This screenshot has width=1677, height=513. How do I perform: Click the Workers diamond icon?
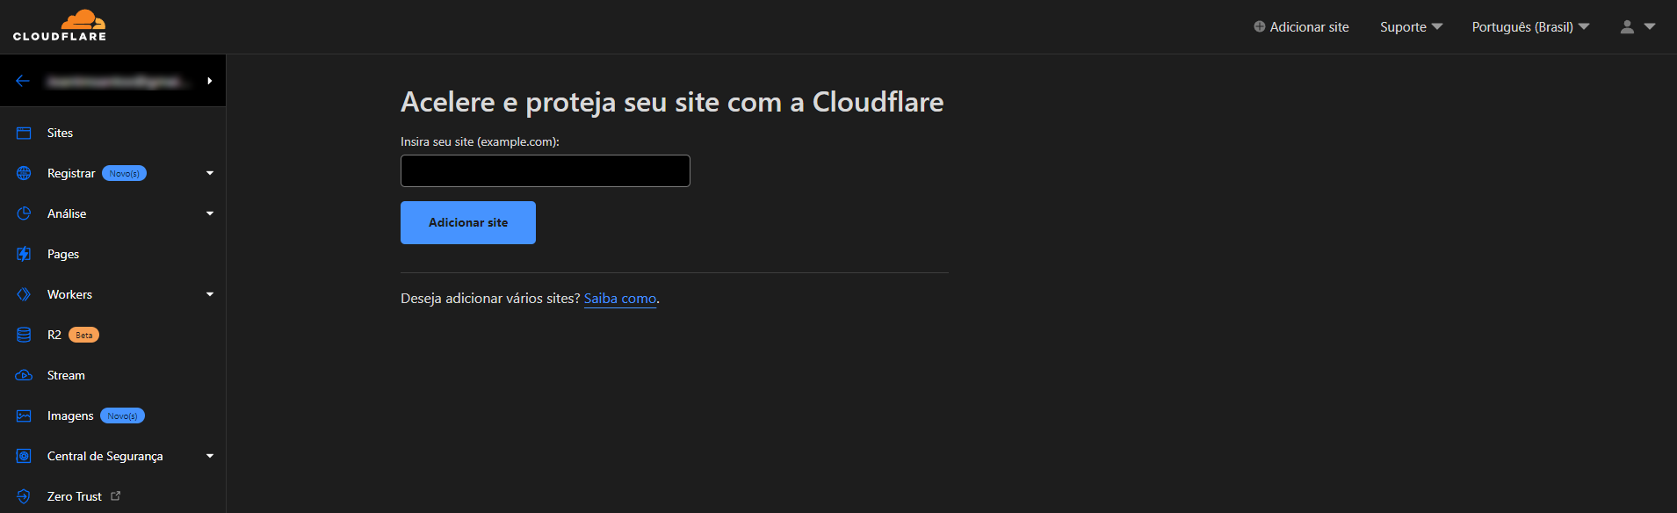pyautogui.click(x=24, y=294)
